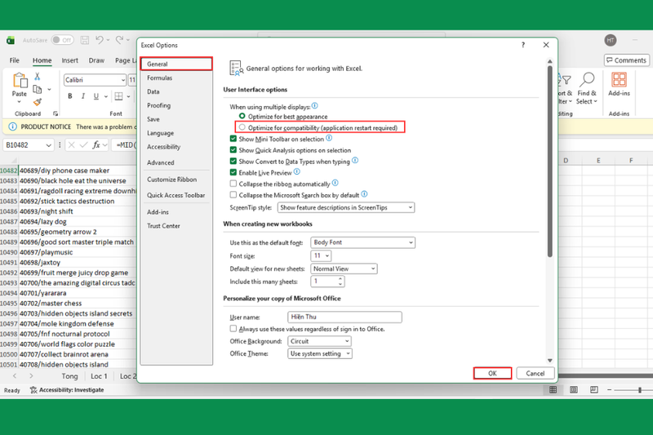Open the ScreenTip style dropdown
Viewport: 653px width, 435px height.
tap(346, 207)
